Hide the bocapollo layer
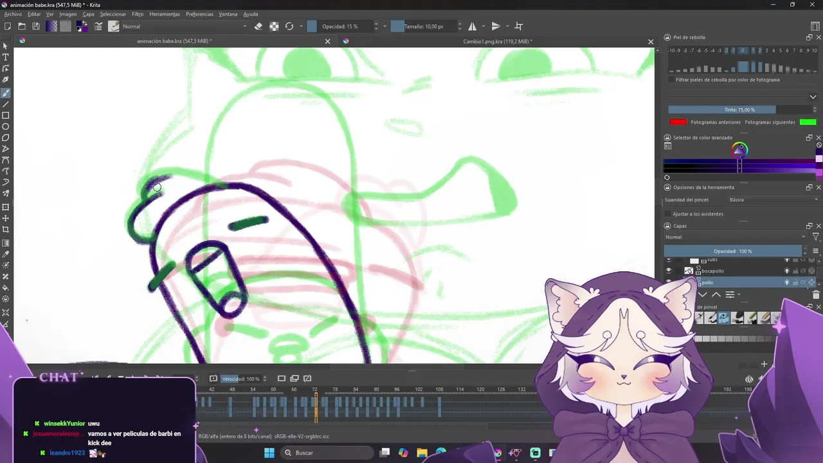 (x=669, y=271)
